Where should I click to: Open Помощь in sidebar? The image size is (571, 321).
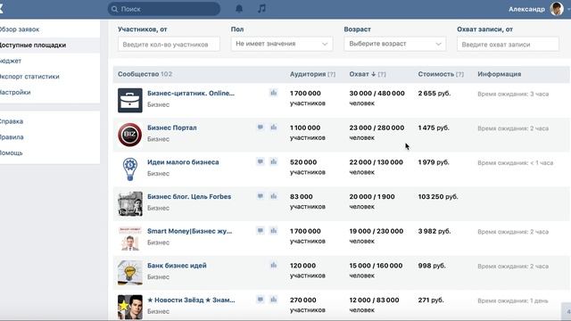[x=12, y=152]
